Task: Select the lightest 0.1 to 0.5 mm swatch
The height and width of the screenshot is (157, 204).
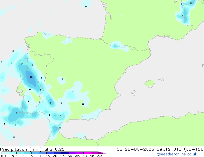Action: coord(5,153)
